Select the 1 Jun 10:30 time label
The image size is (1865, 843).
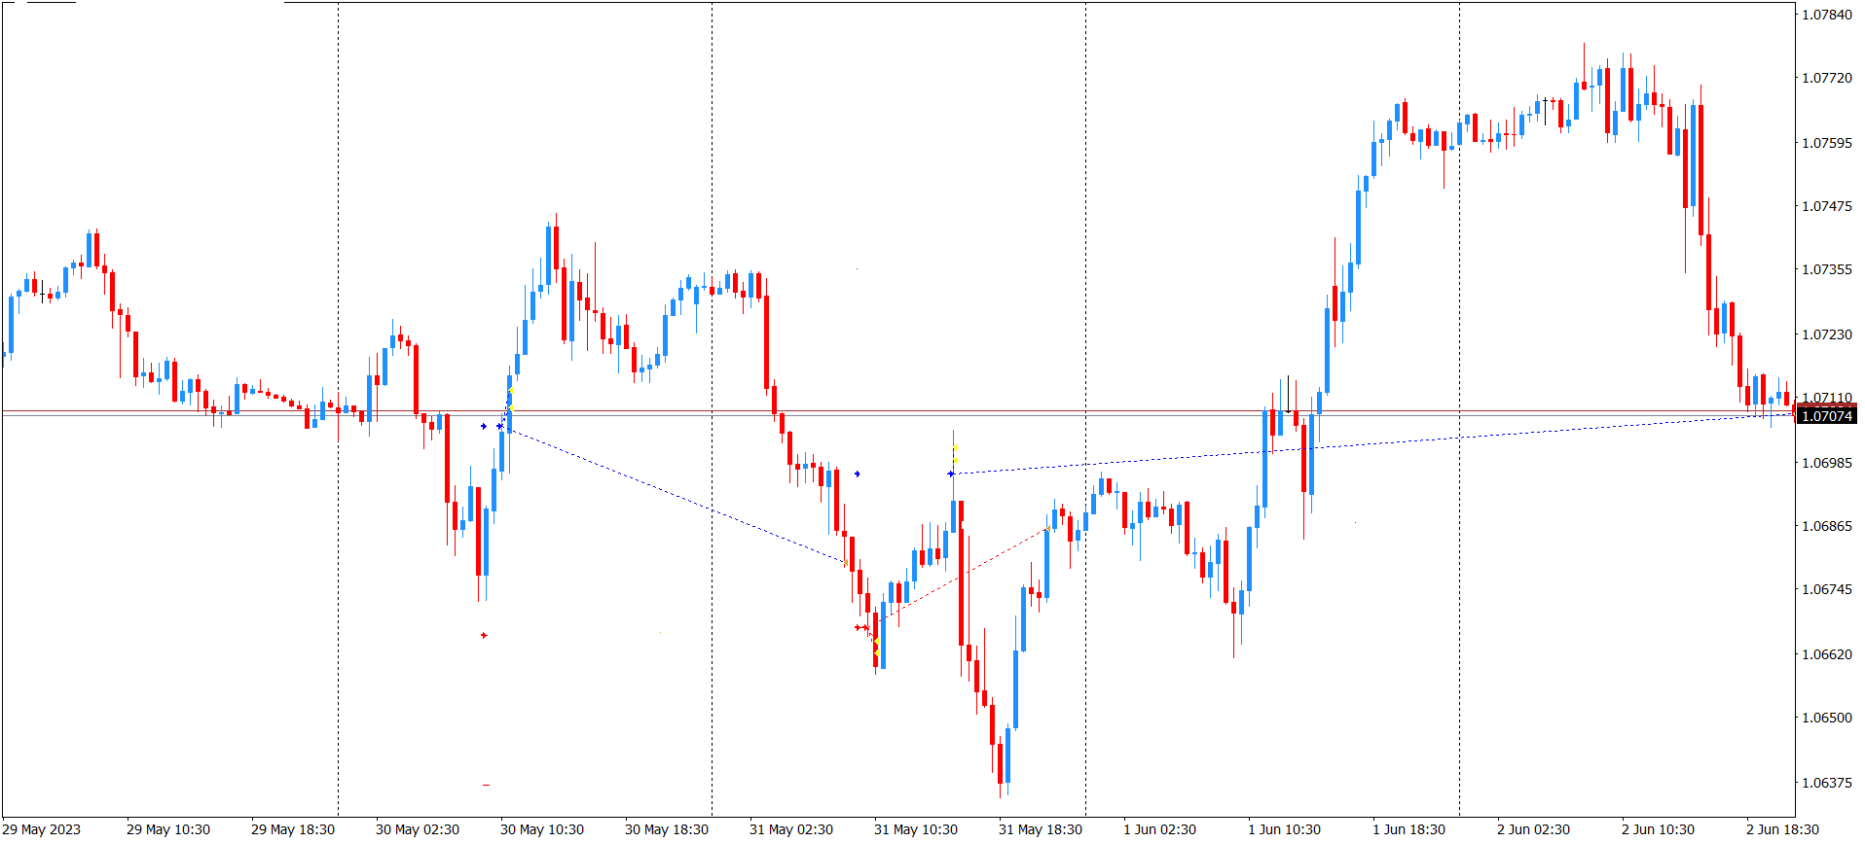point(1285,829)
